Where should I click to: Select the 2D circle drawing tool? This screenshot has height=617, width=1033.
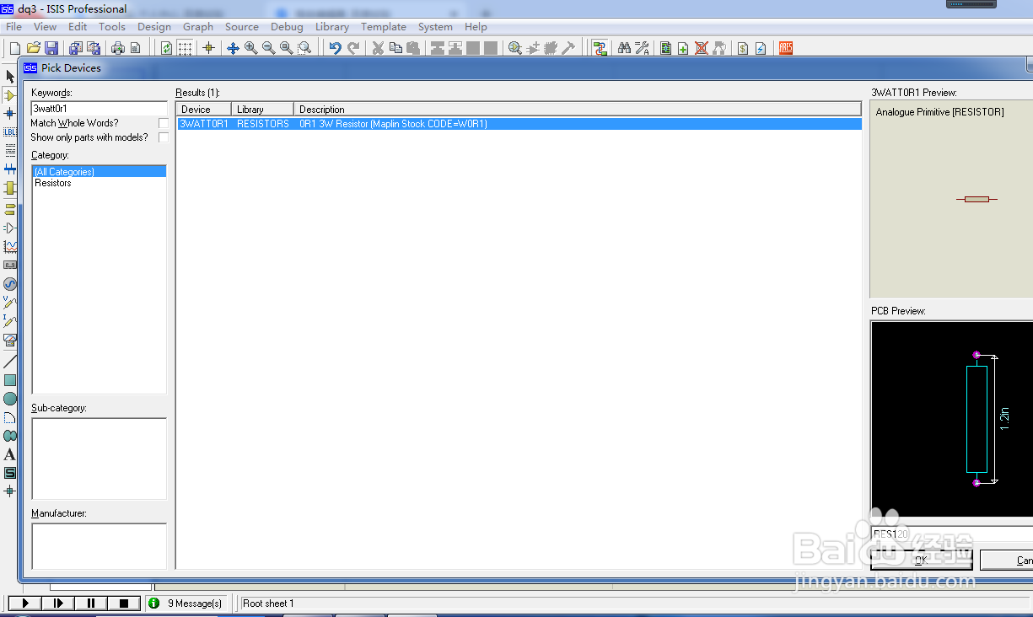coord(10,399)
